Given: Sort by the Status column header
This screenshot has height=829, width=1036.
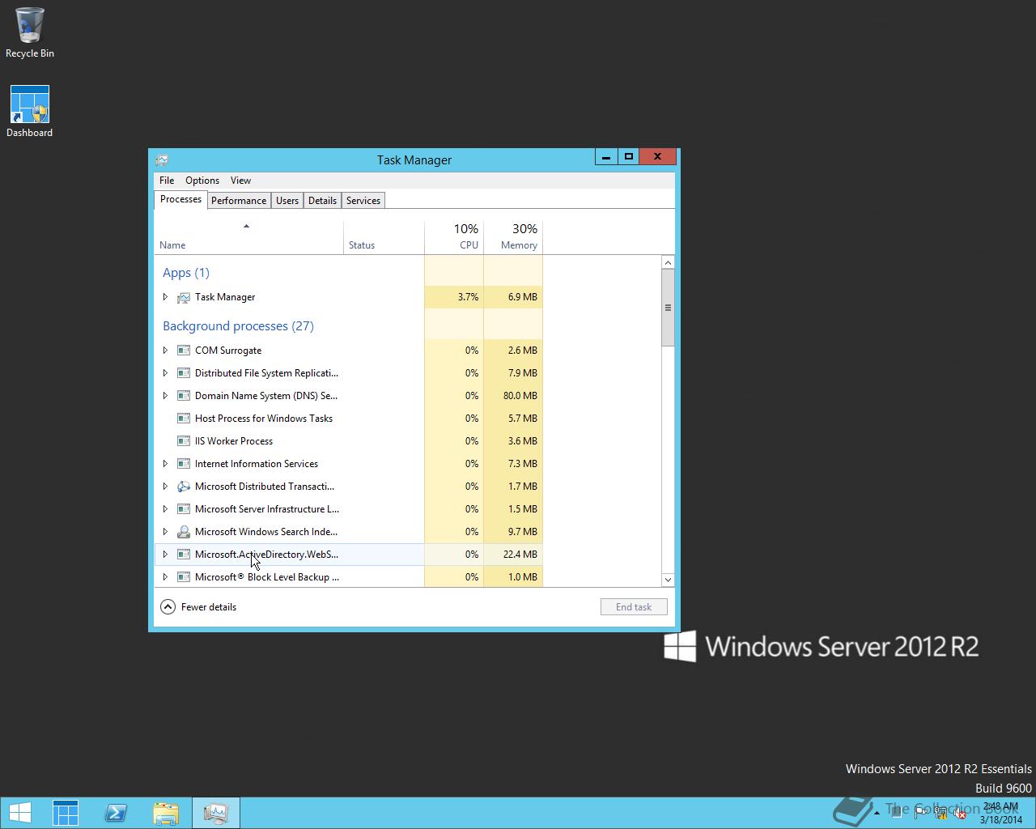Looking at the screenshot, I should click(x=384, y=237).
